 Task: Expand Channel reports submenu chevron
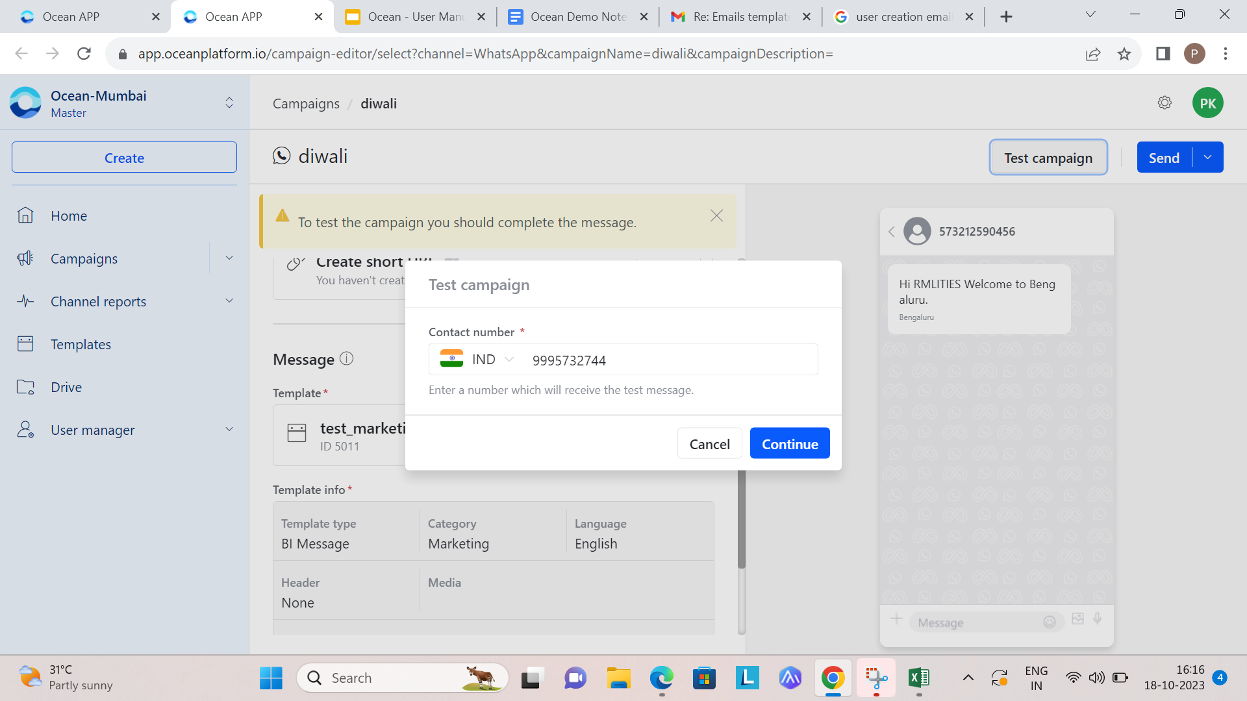click(x=229, y=301)
